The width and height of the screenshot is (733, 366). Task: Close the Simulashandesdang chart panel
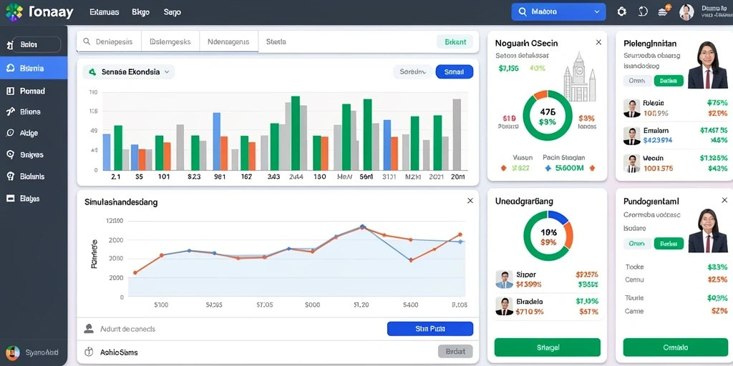[470, 201]
